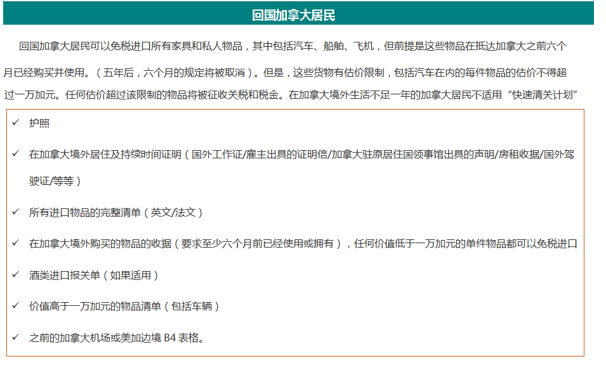
Task: Click the checkmark beside 在加拿大境外购买的物品的收据
Action: pos(15,243)
